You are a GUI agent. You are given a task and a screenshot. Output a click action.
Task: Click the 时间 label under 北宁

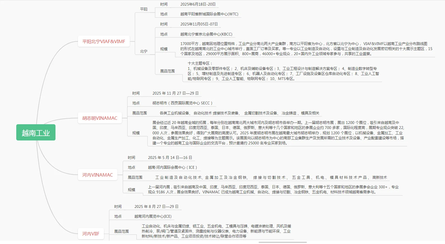pos(164,24)
